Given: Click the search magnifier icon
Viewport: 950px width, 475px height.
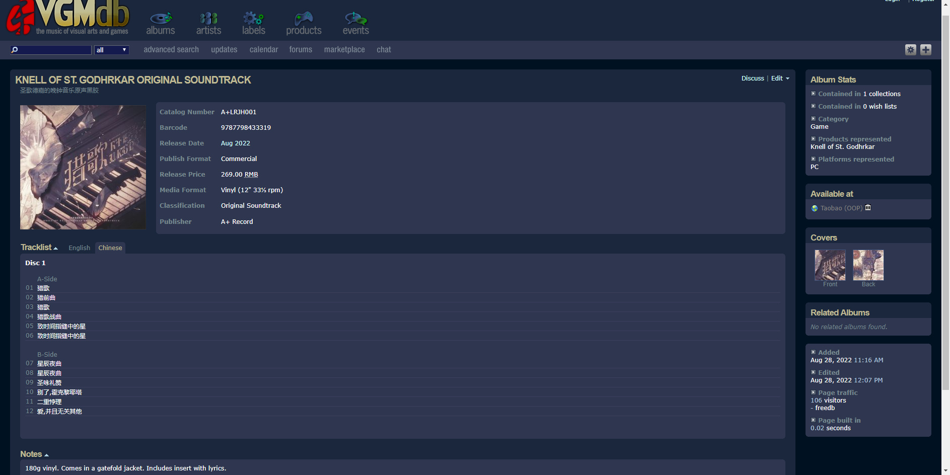Looking at the screenshot, I should tap(15, 50).
